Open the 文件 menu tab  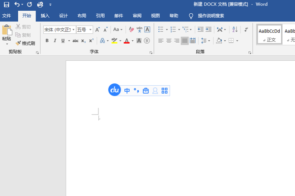coord(6,16)
